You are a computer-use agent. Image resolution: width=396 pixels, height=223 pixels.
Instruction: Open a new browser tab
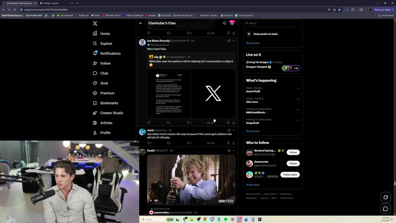(77, 3)
